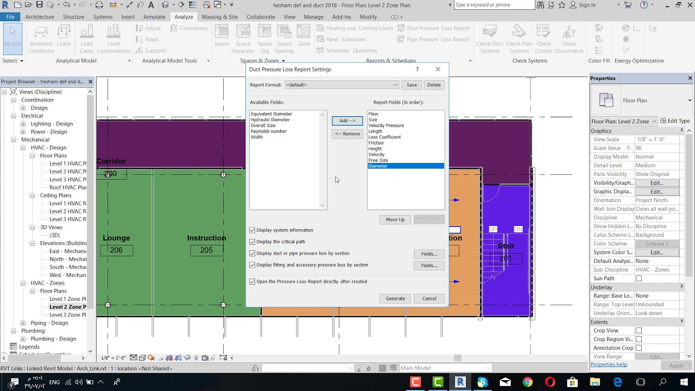This screenshot has height=391, width=695.
Task: Collapse the Graphics section in Properties
Action: tap(681, 131)
